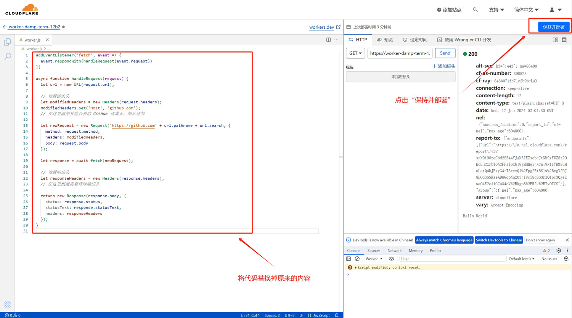Open the Worker context dropdown
The height and width of the screenshot is (318, 572).
374,259
